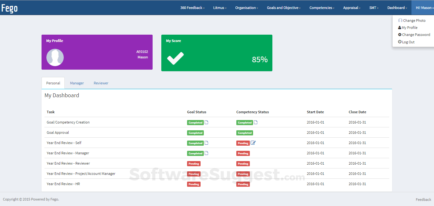Open the Goals and Objective dropdown
The image size is (434, 206).
tap(283, 8)
